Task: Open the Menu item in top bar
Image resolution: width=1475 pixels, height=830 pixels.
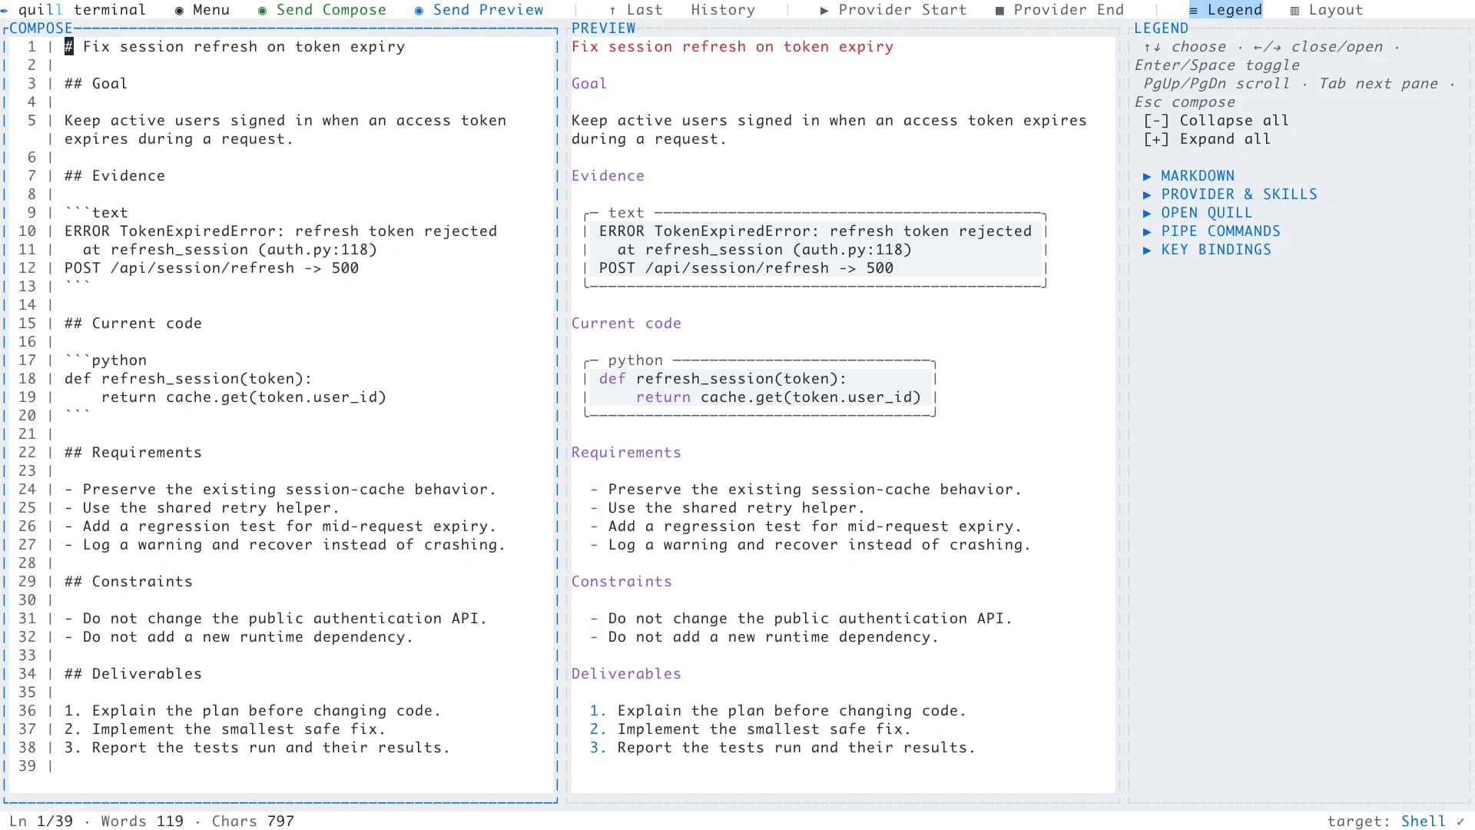Action: 202,10
